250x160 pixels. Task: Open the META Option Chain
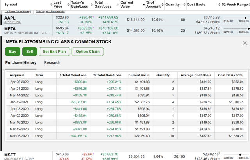[87, 52]
